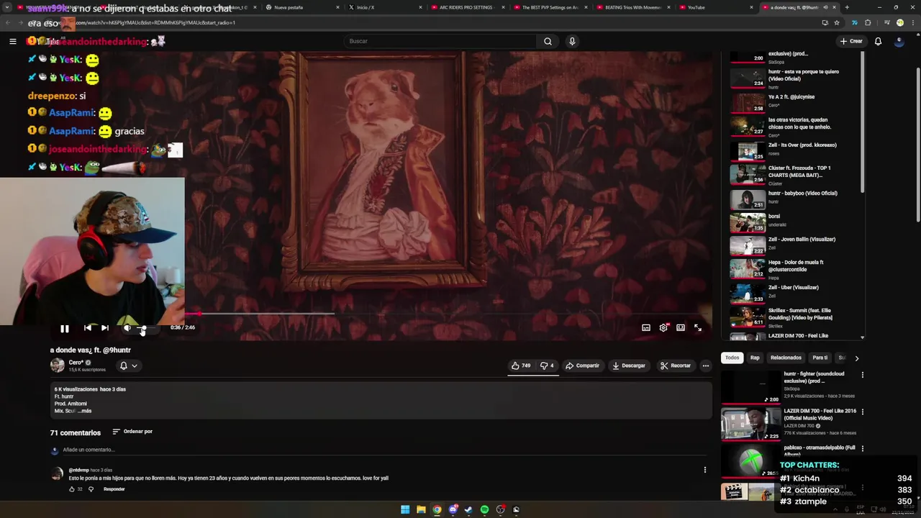The width and height of the screenshot is (921, 518).
Task: Click the search magnifier button
Action: coord(548,41)
